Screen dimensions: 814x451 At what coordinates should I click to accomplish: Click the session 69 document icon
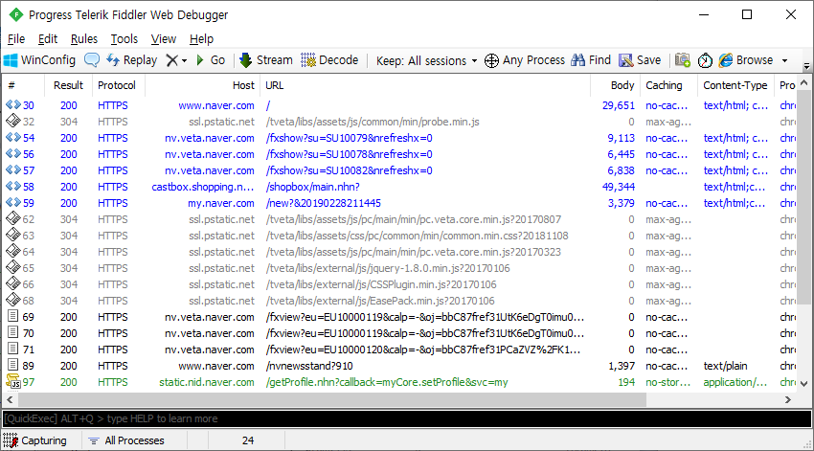(13, 316)
